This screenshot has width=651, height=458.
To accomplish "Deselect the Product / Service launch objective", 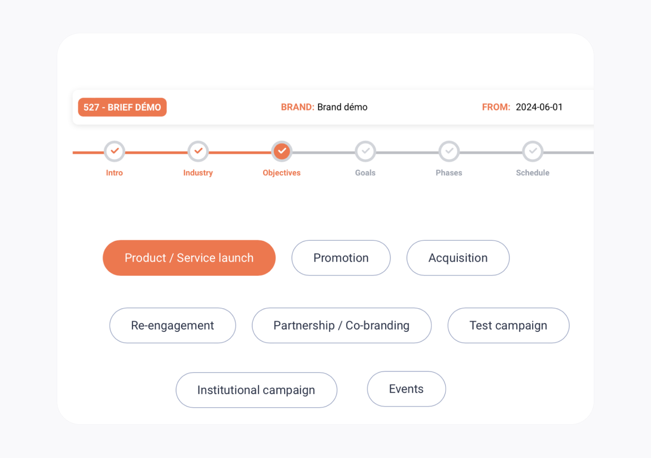I will pos(189,258).
